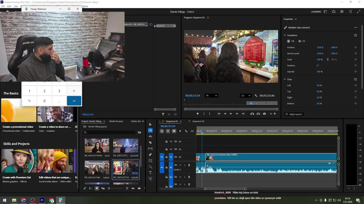Show more transport buttons chevron
This screenshot has width=364, height=204.
point(270,114)
